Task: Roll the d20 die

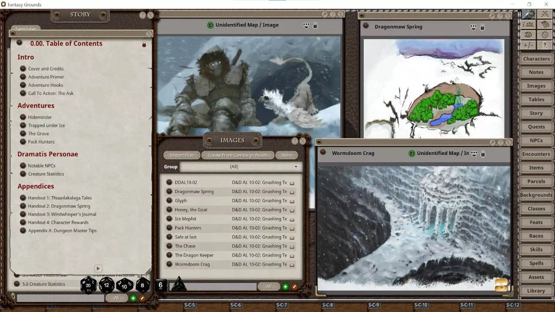Action: tap(88, 285)
